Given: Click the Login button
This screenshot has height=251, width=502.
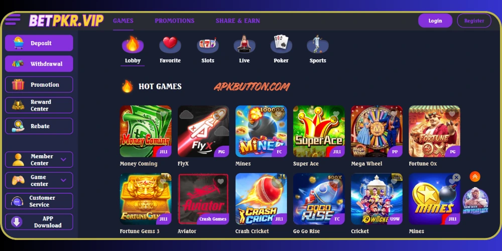Looking at the screenshot, I should click(435, 21).
